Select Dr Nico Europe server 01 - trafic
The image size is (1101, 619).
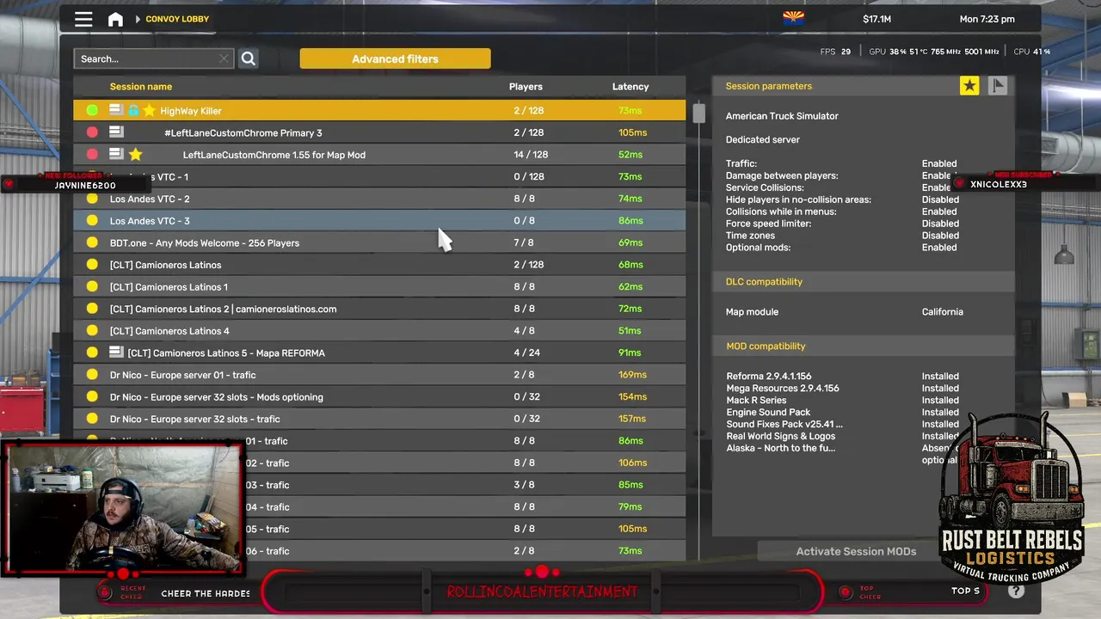pyautogui.click(x=379, y=375)
